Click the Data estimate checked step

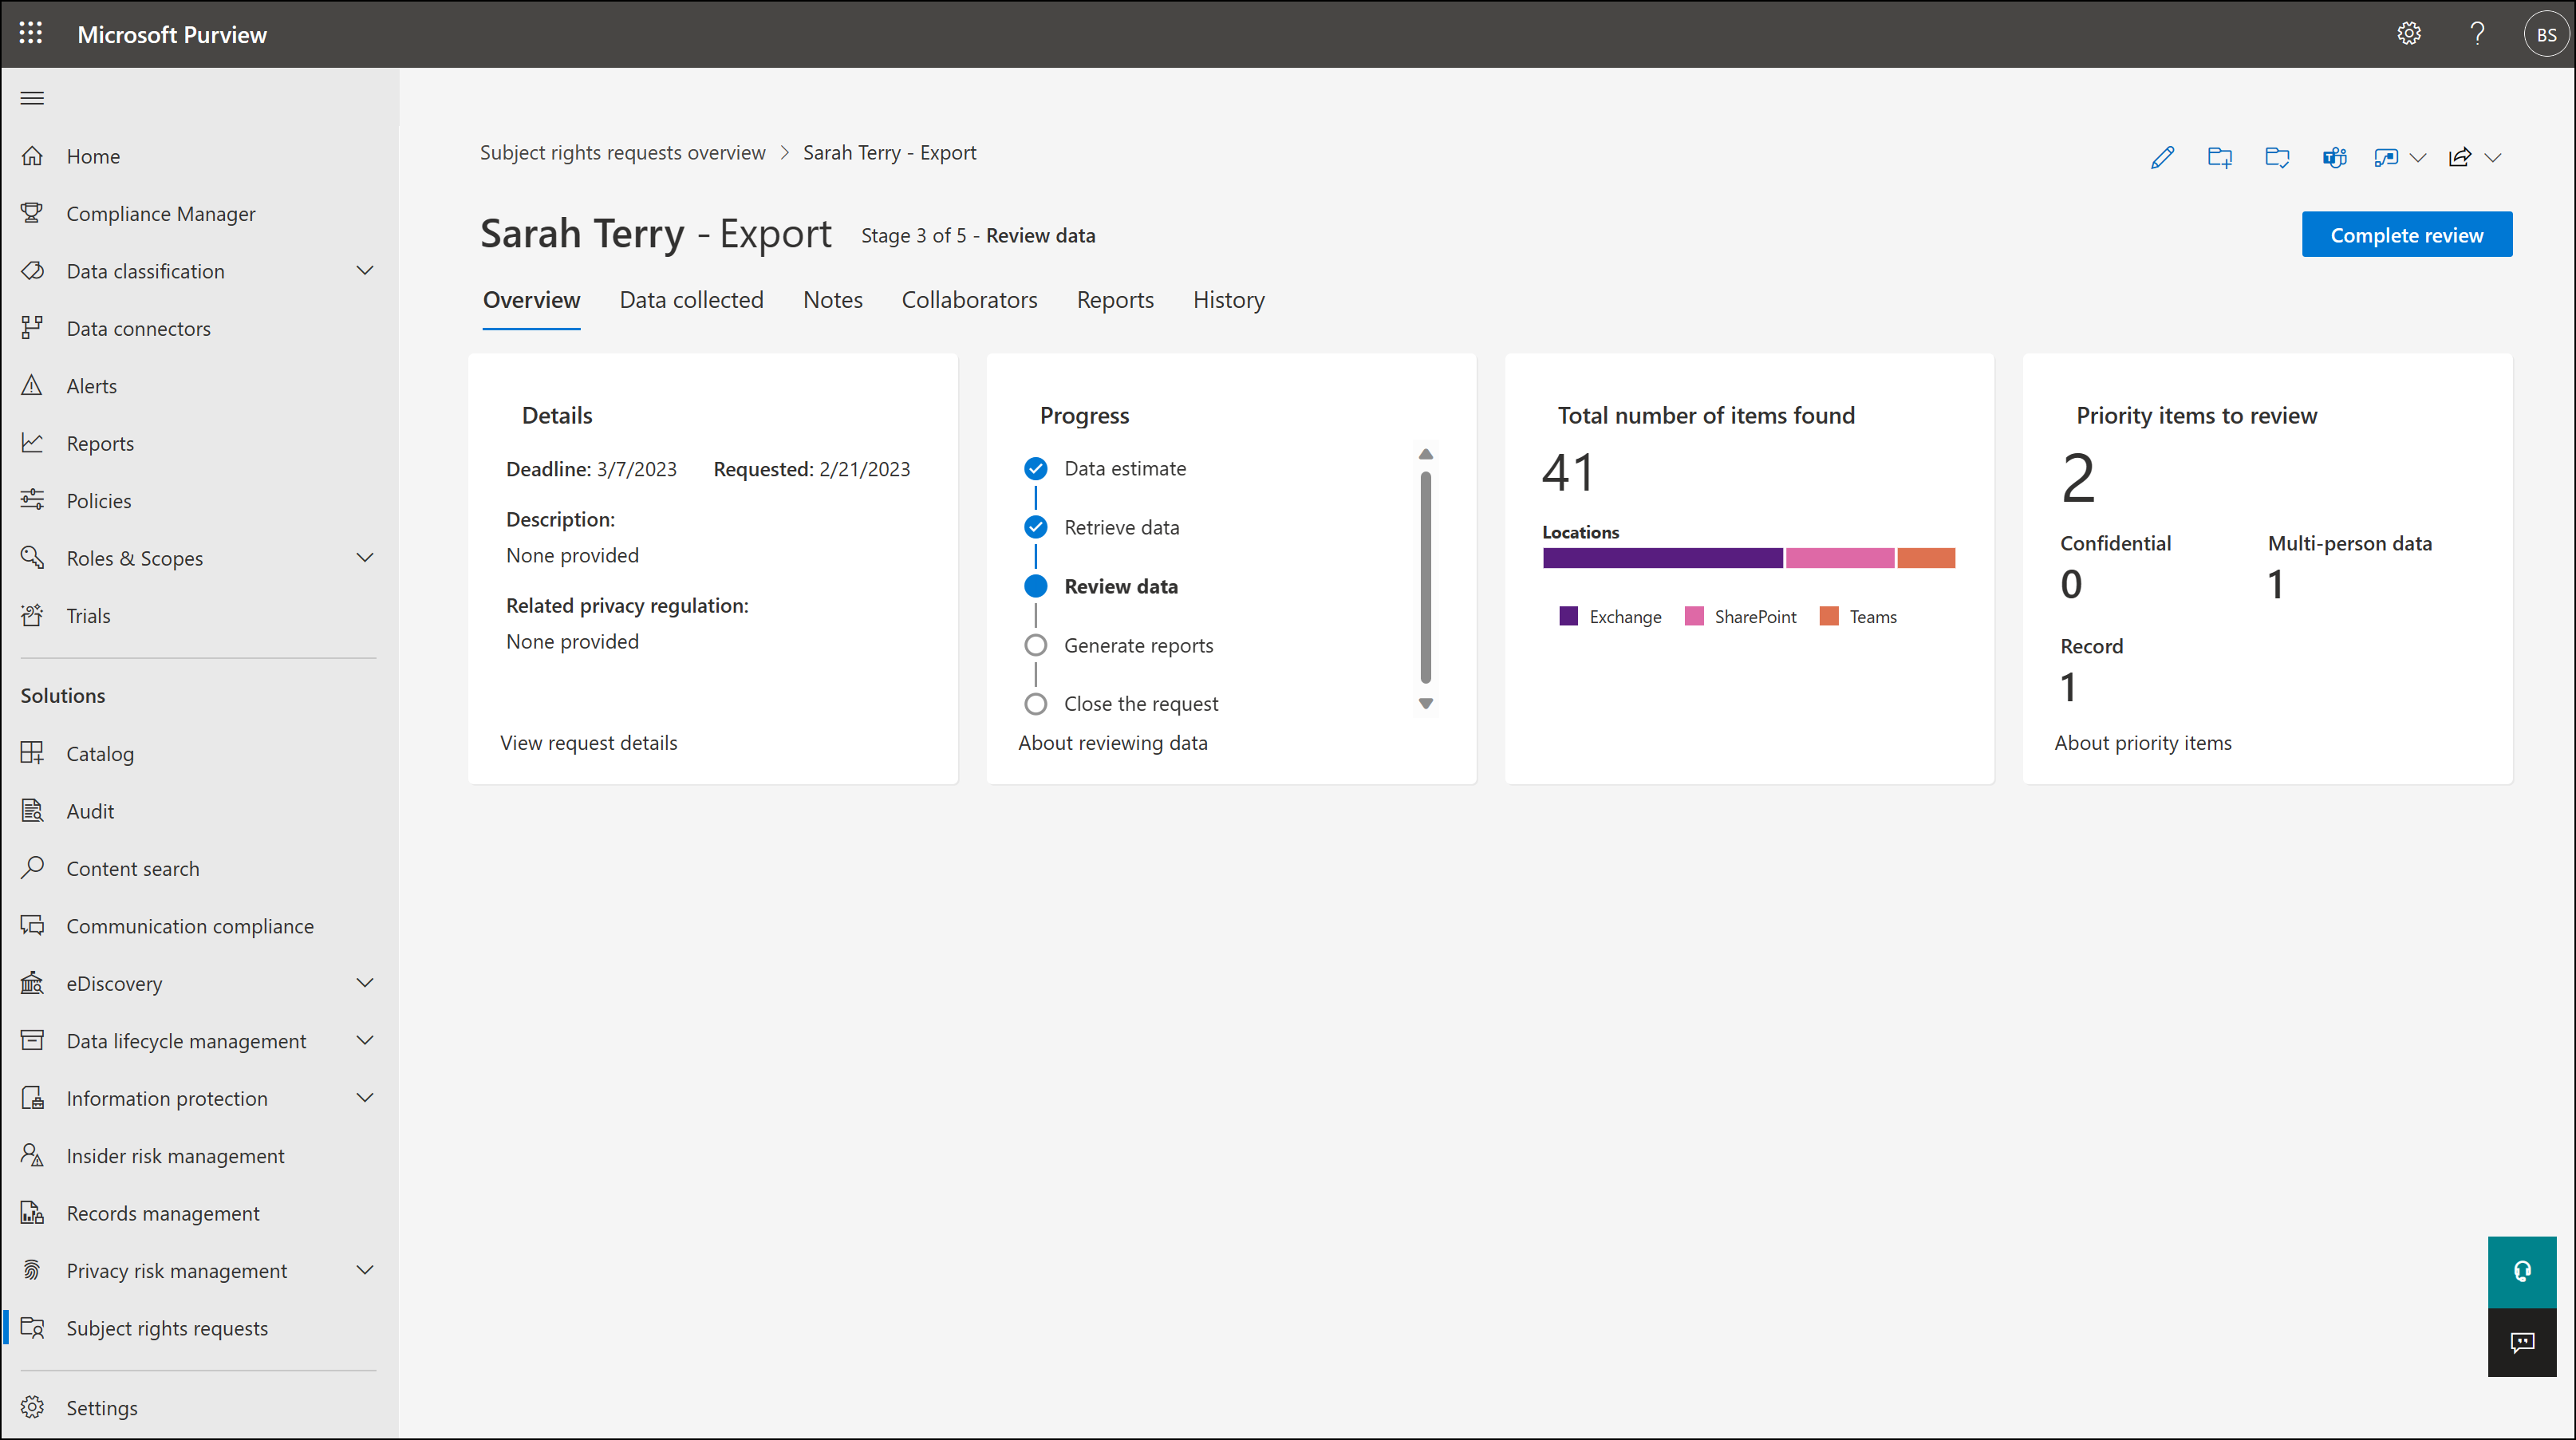(x=1036, y=468)
